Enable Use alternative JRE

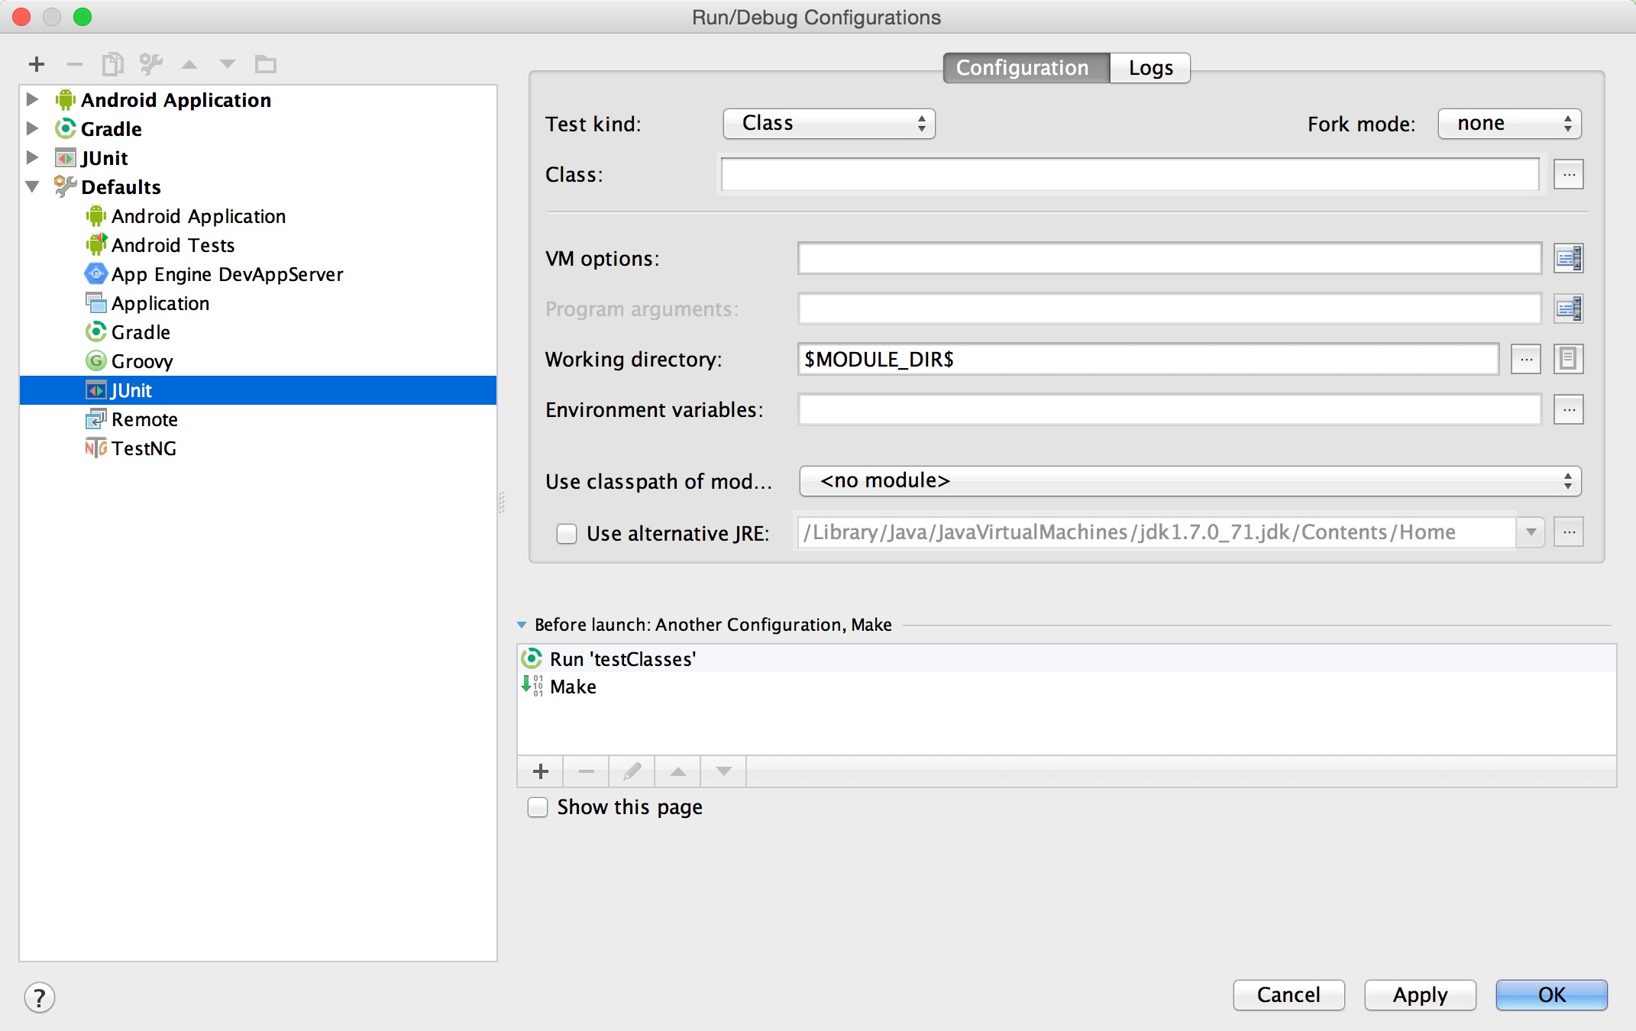coord(566,534)
